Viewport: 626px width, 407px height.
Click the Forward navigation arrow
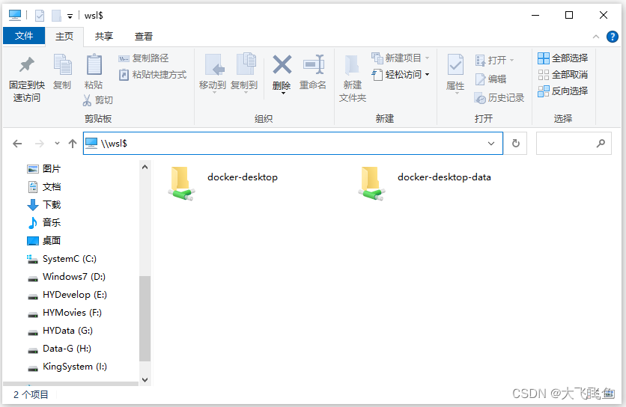pyautogui.click(x=39, y=143)
